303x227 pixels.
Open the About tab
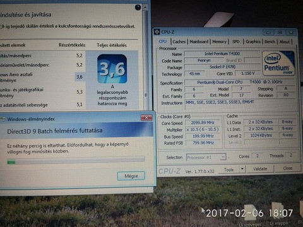(x=285, y=42)
